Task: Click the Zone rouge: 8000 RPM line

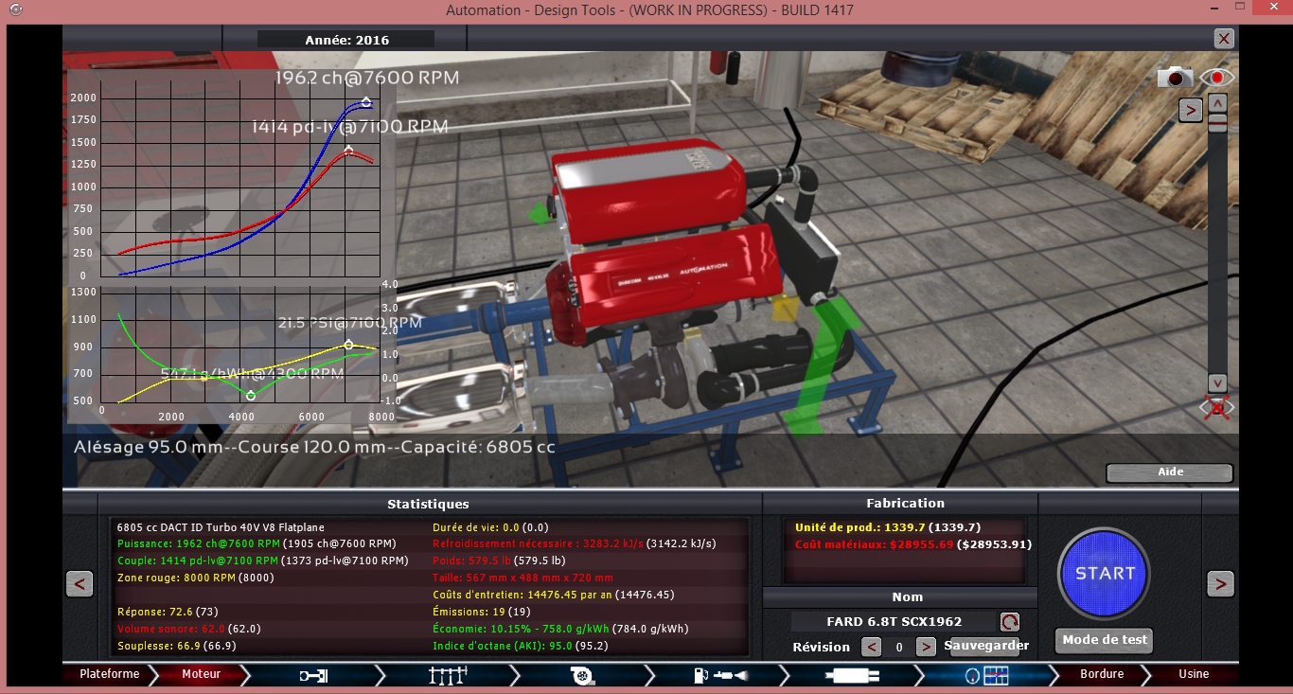Action: click(195, 578)
